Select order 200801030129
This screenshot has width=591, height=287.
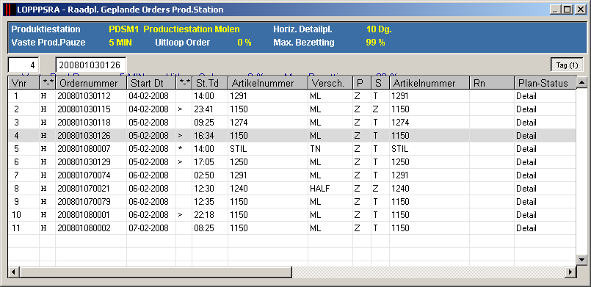pos(84,162)
